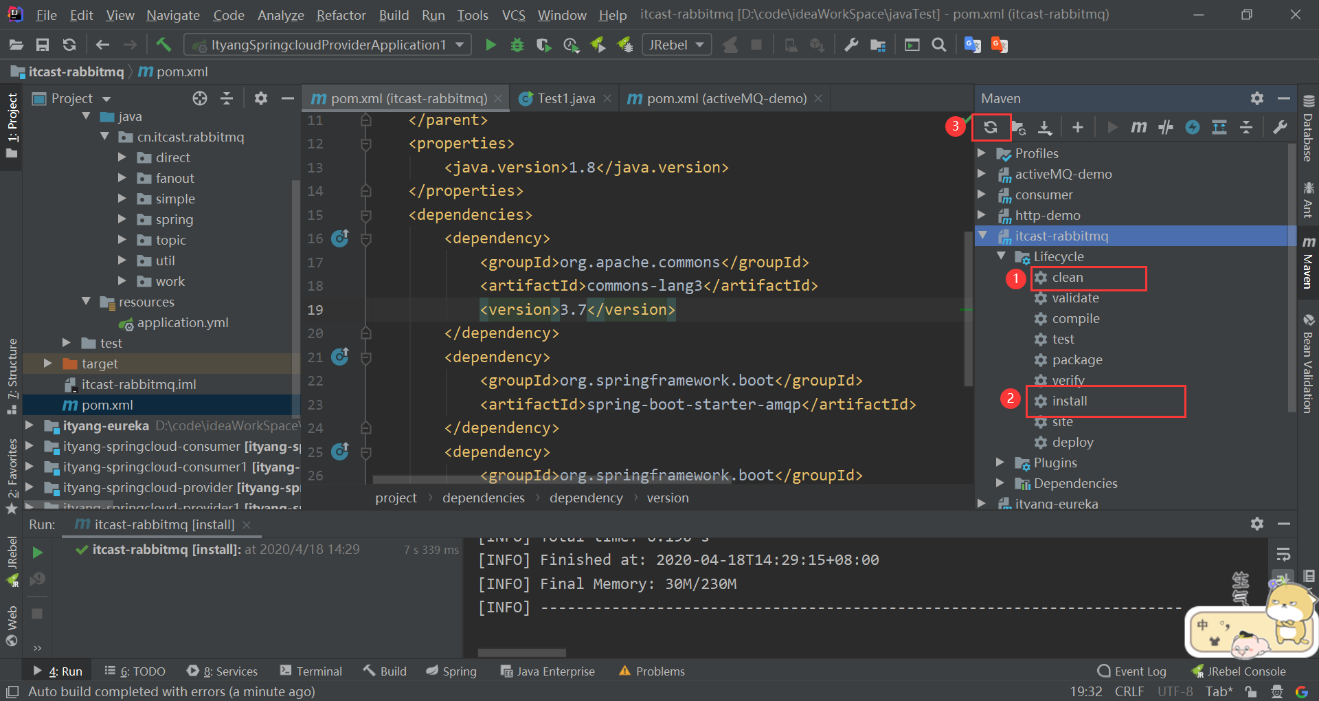Click the Build project hammer icon
Viewport: 1319px width, 701px height.
coord(164,45)
